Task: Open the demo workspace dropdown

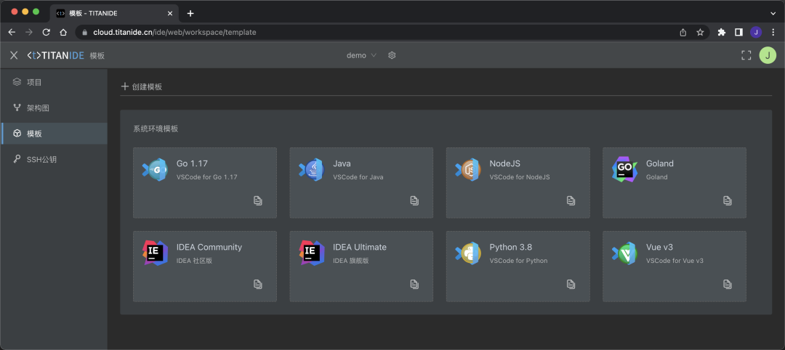Action: pyautogui.click(x=361, y=55)
